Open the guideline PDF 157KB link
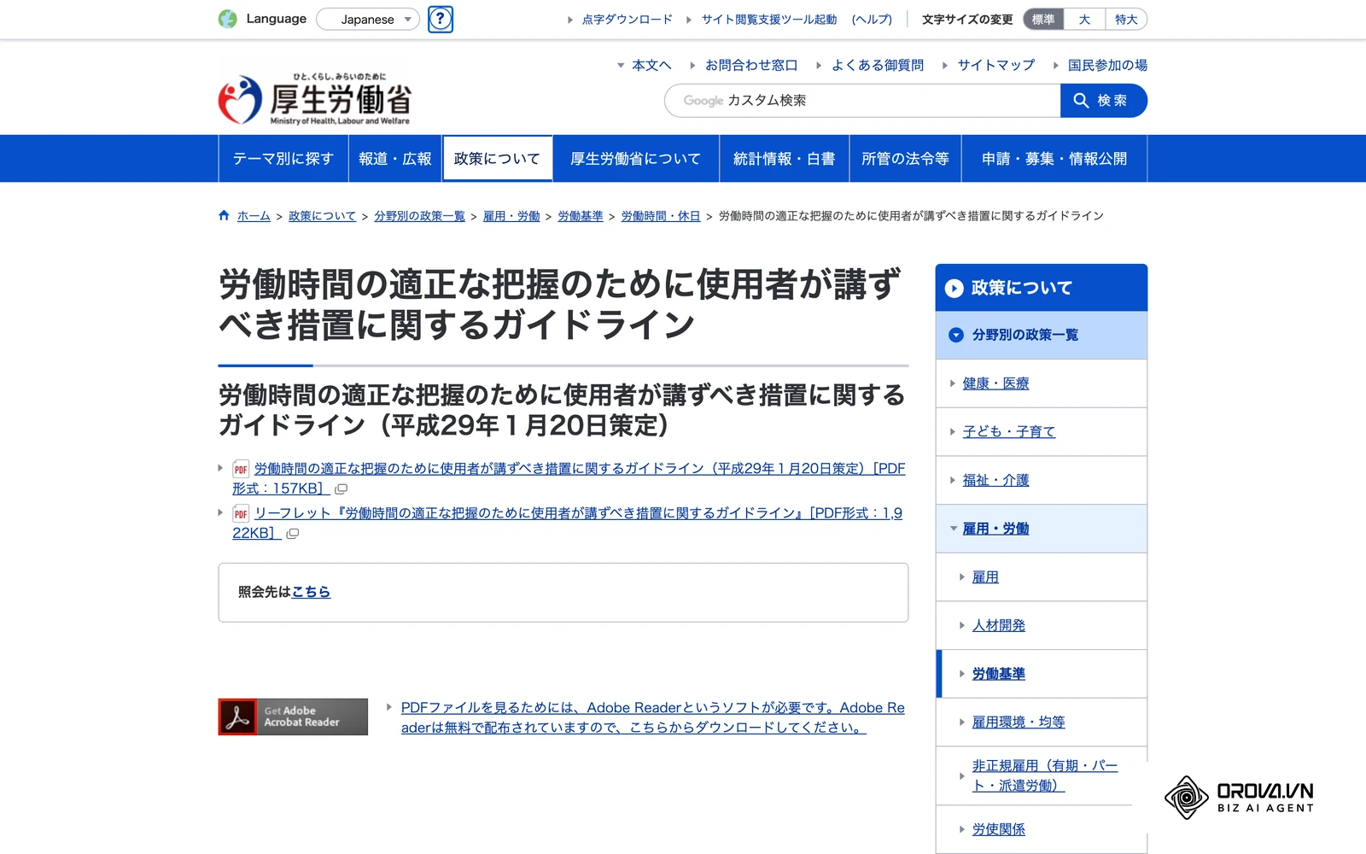This screenshot has width=1366, height=854. coord(580,469)
